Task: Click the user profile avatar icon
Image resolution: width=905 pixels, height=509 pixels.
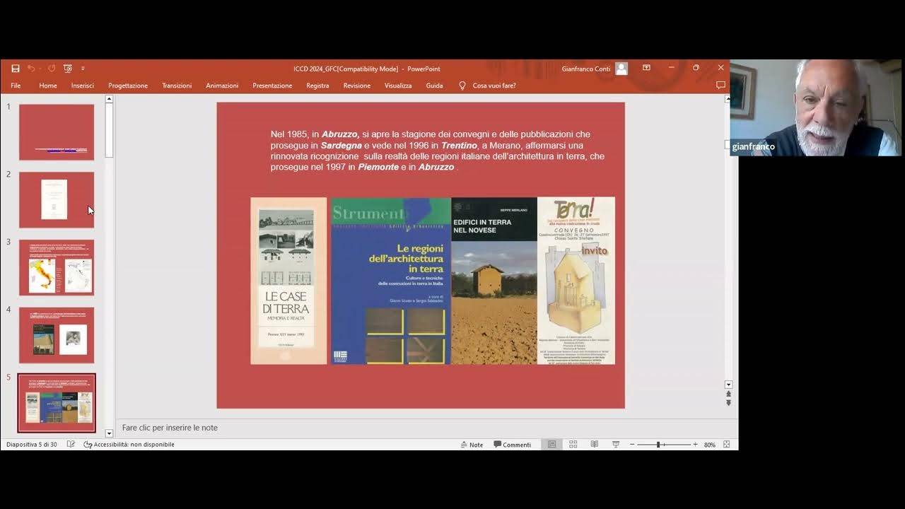Action: coord(621,69)
